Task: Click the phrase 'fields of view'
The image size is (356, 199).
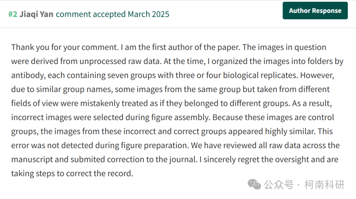Action: [x=35, y=104]
